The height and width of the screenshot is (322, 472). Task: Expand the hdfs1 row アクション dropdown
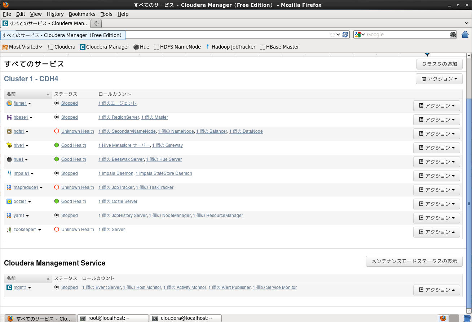coord(437,134)
